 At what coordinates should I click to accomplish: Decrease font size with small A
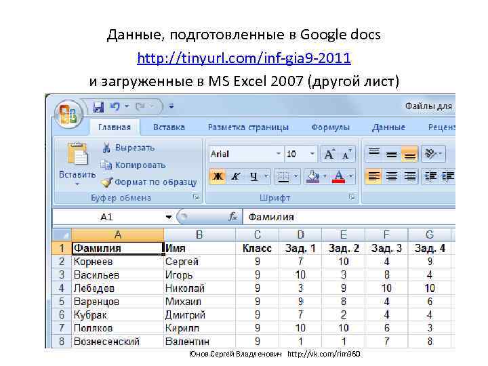point(346,154)
